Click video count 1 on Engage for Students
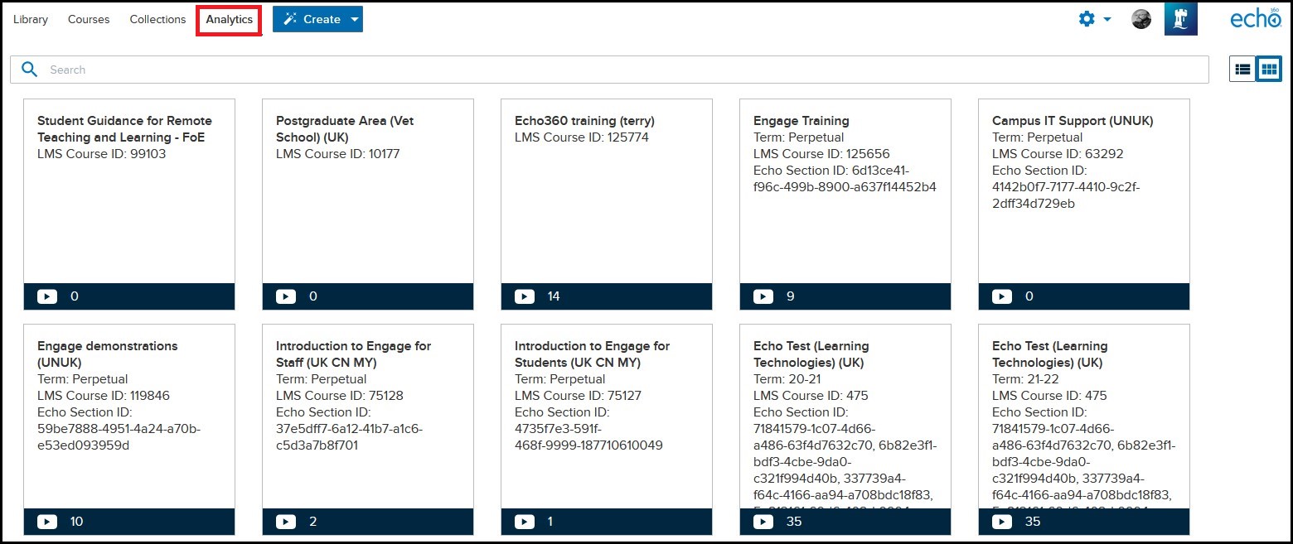The image size is (1293, 544). [550, 522]
